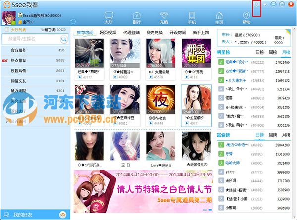
Task: Select 热点推荐 category
Action: 36,60
